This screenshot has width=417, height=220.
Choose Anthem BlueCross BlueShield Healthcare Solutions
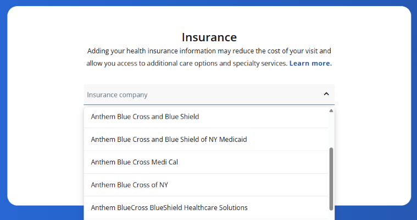(x=169, y=208)
